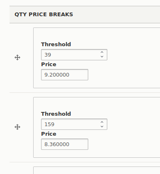The width and height of the screenshot is (160, 174).
Task: Increase the 159 threshold with up arrow
Action: 102,122
